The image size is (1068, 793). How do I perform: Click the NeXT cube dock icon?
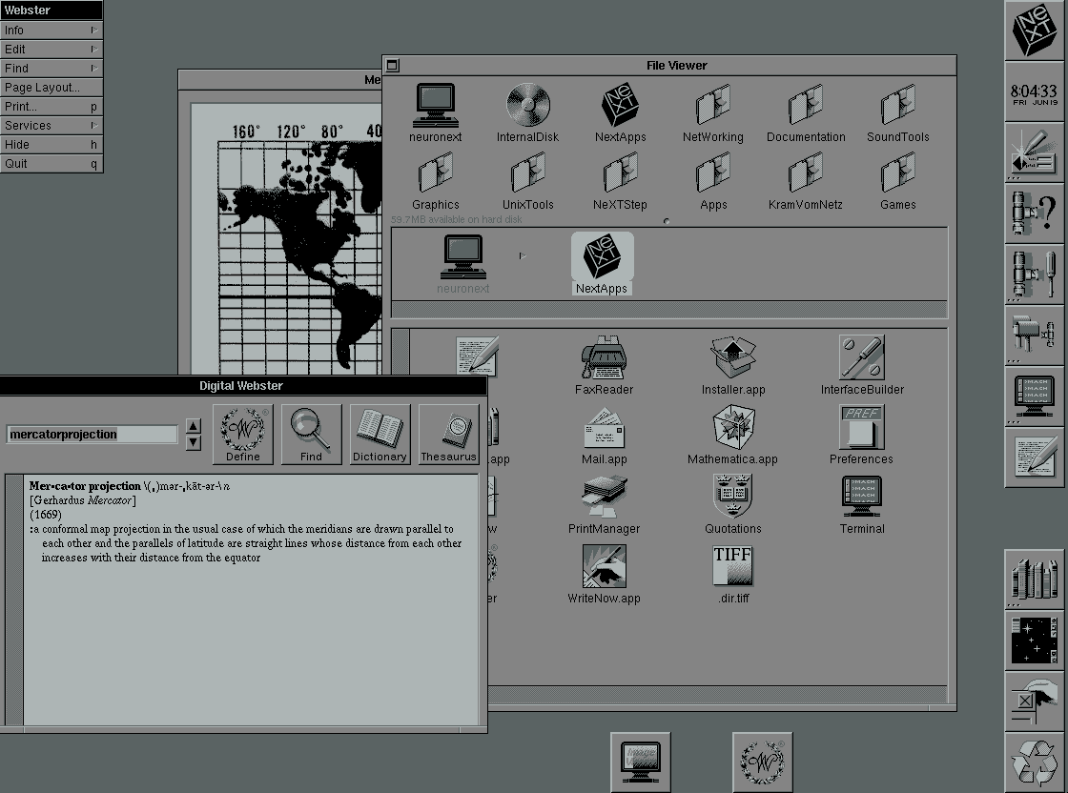coord(1034,30)
